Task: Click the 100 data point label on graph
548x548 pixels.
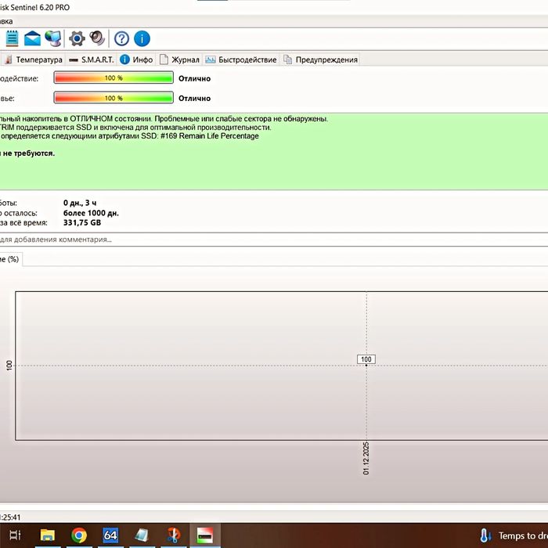Action: 366,359
